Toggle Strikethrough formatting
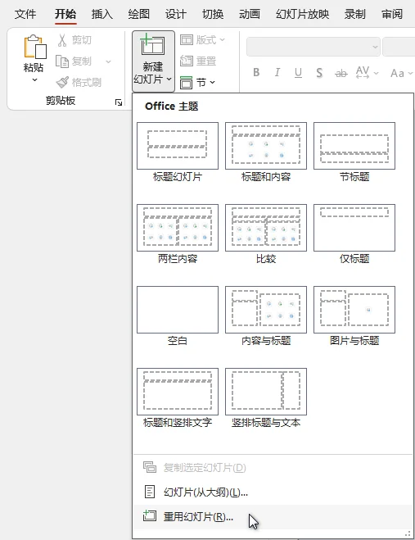 341,73
